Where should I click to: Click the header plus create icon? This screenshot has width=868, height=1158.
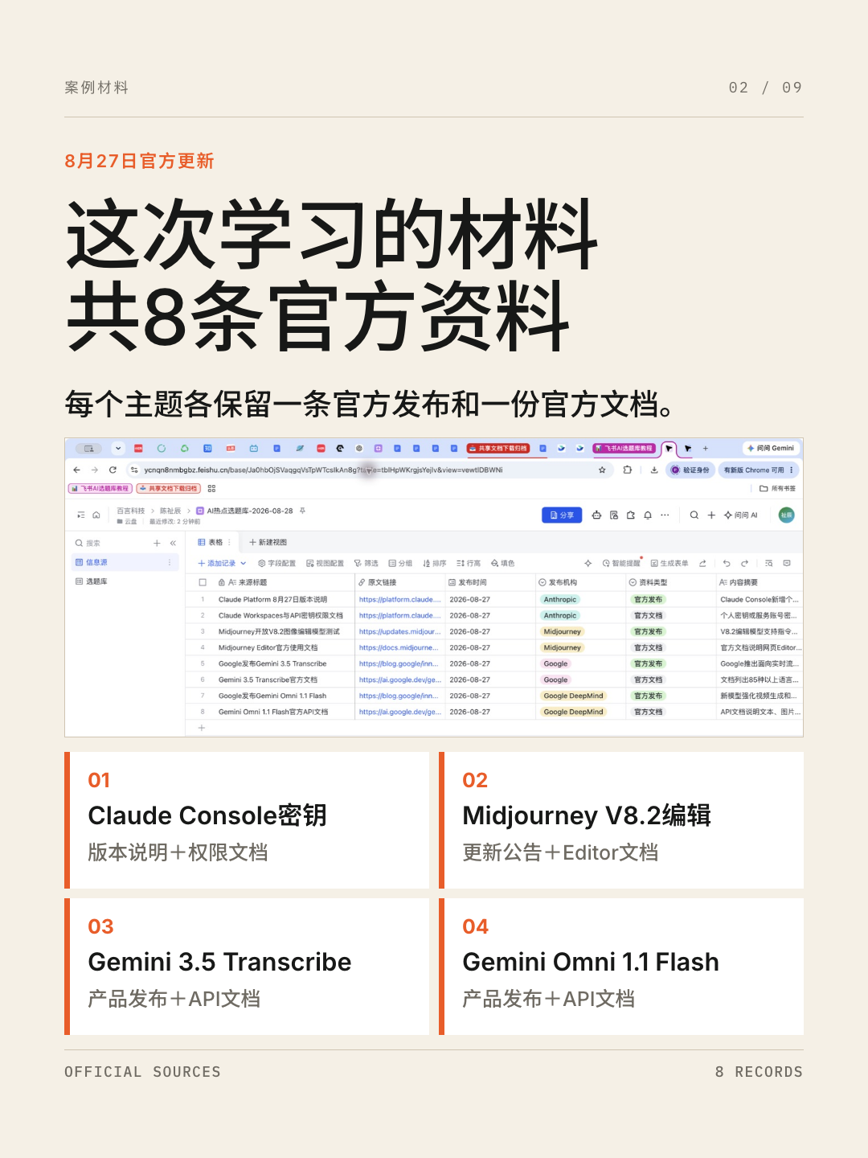pyautogui.click(x=711, y=515)
